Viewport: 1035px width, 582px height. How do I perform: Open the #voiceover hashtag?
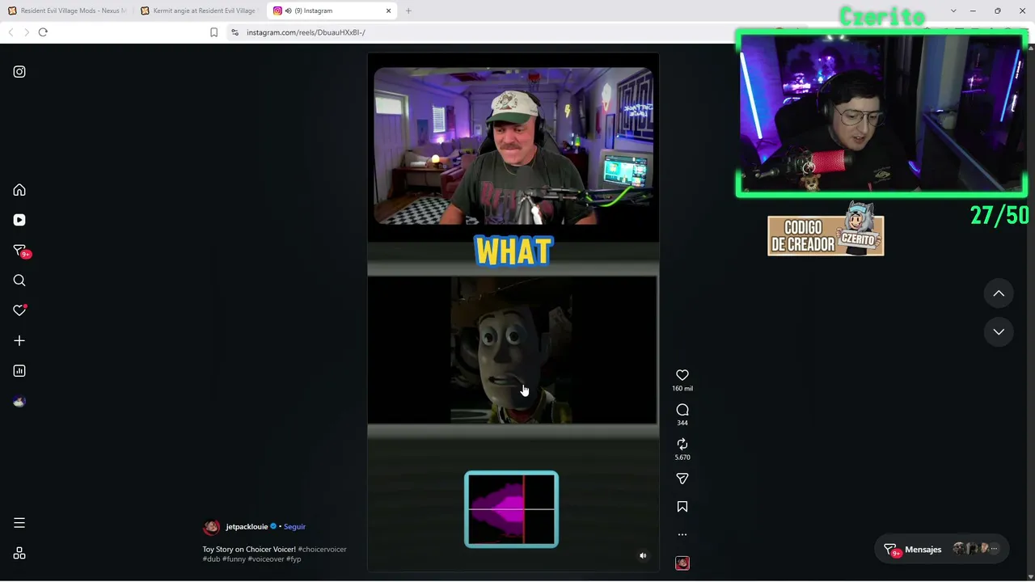[x=266, y=559]
